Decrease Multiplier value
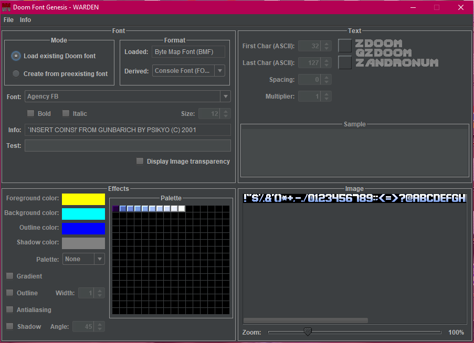 326,99
